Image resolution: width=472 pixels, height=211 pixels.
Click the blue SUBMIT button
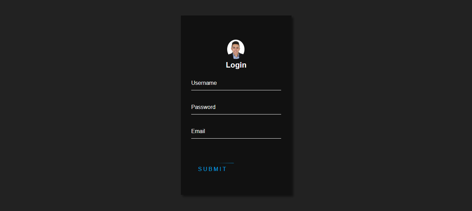tap(213, 169)
